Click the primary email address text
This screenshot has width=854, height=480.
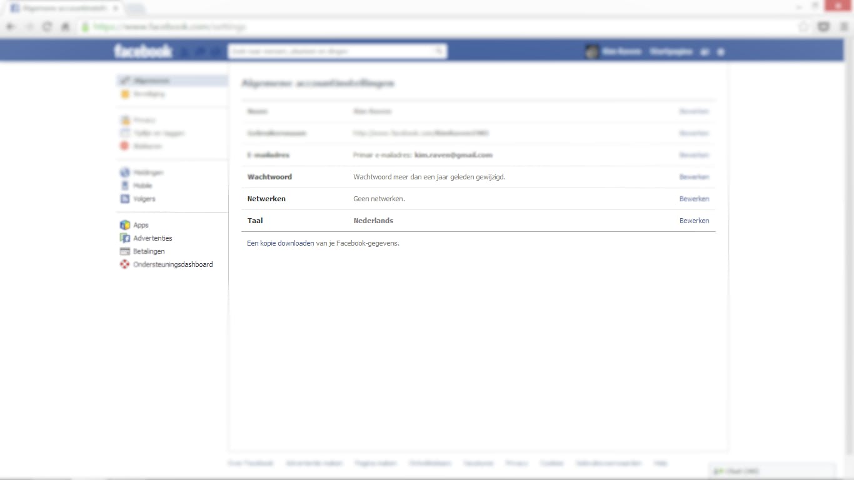tap(423, 155)
